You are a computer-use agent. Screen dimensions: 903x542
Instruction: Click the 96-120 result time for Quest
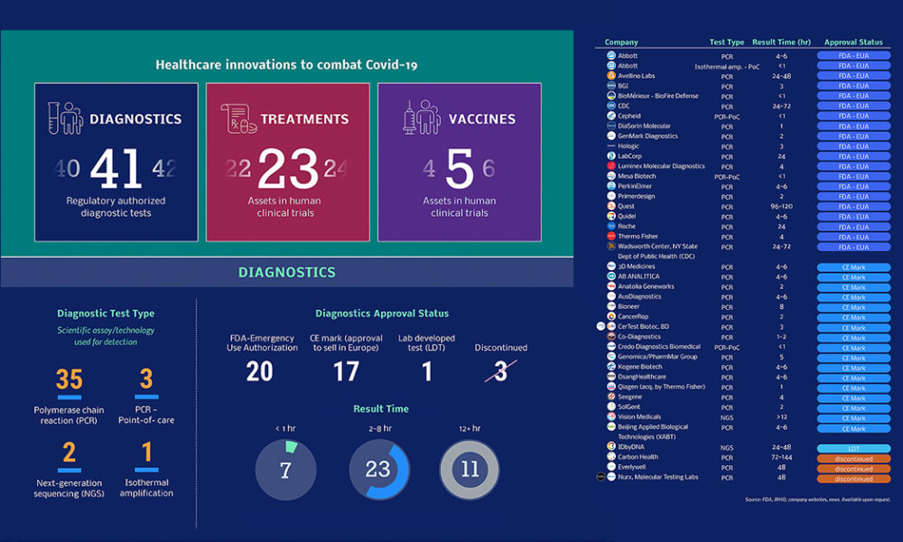point(781,206)
